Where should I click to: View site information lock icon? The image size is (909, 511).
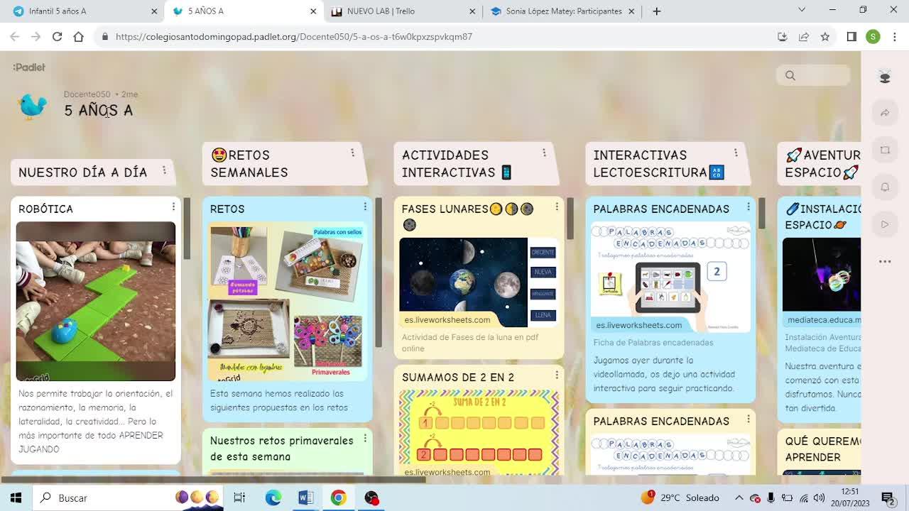tap(105, 37)
